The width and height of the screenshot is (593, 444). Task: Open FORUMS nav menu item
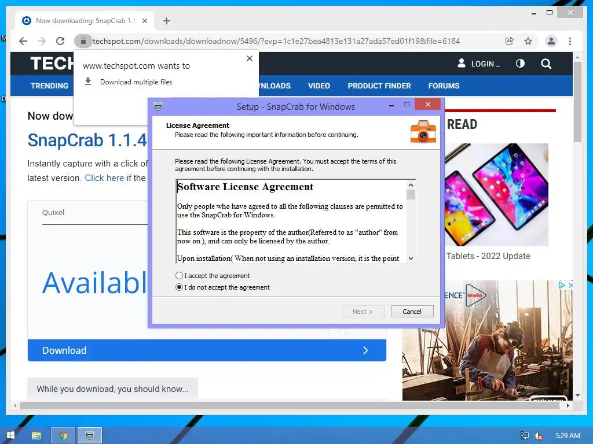pyautogui.click(x=444, y=86)
